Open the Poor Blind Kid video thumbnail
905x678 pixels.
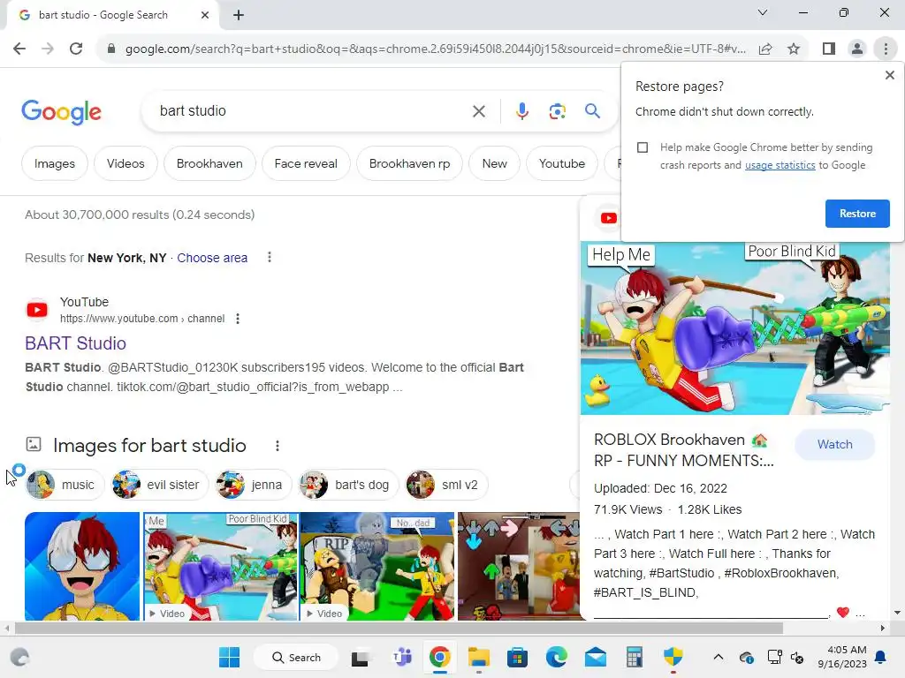coord(220,566)
